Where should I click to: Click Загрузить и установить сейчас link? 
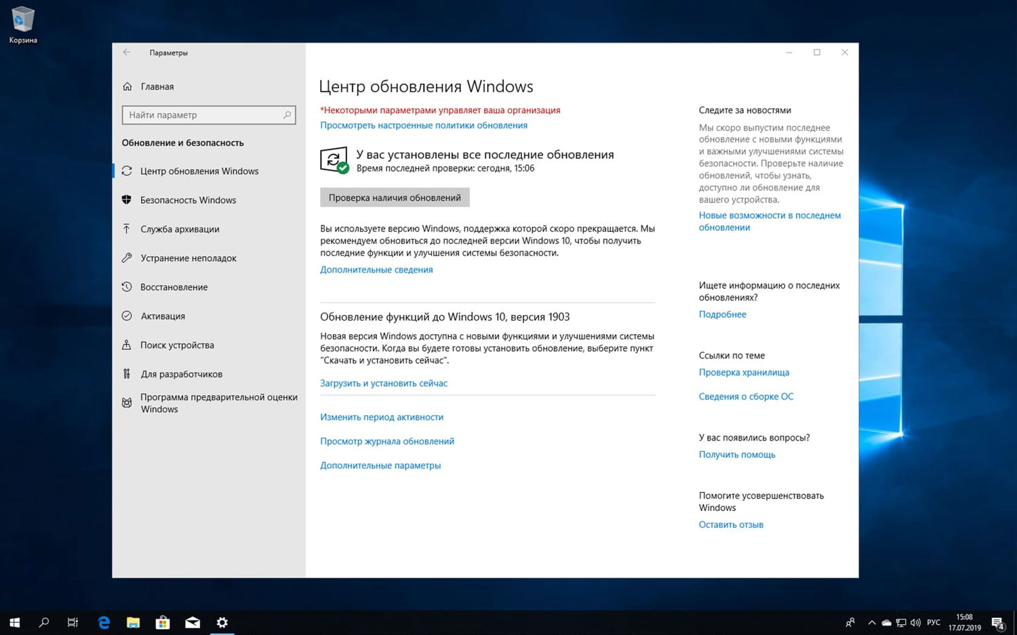click(383, 383)
